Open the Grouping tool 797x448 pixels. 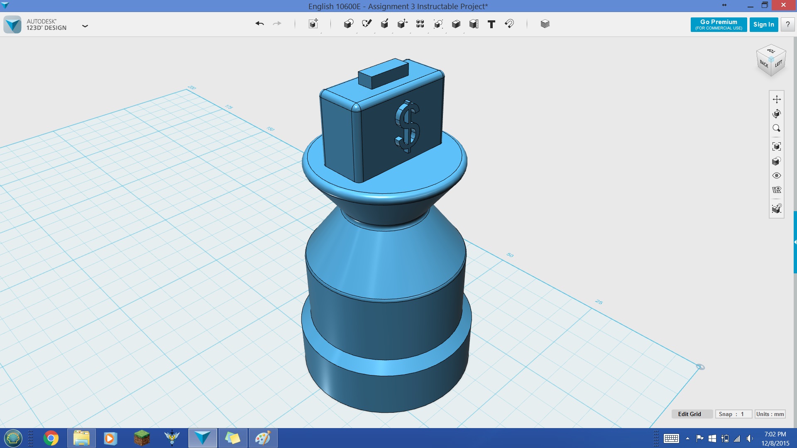438,24
